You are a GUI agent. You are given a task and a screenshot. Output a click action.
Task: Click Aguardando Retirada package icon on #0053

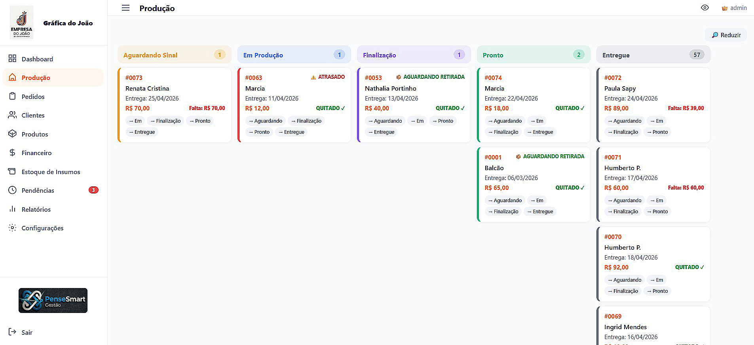tap(399, 77)
